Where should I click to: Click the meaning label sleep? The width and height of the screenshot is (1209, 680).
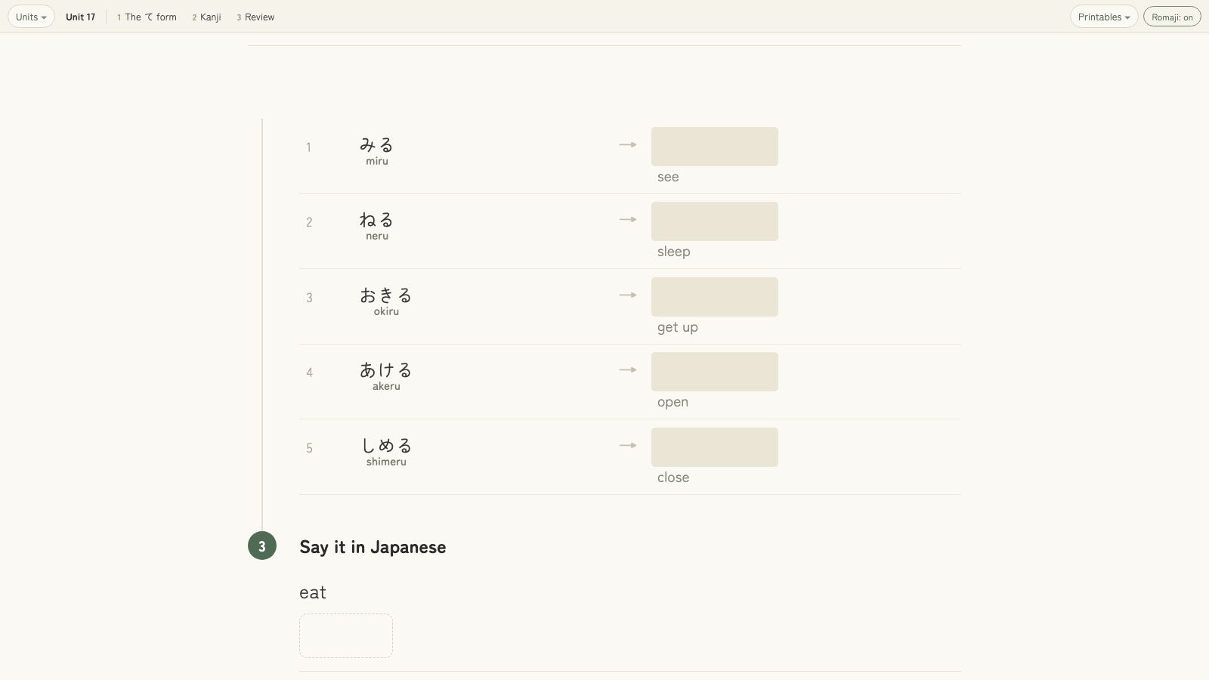673,252
